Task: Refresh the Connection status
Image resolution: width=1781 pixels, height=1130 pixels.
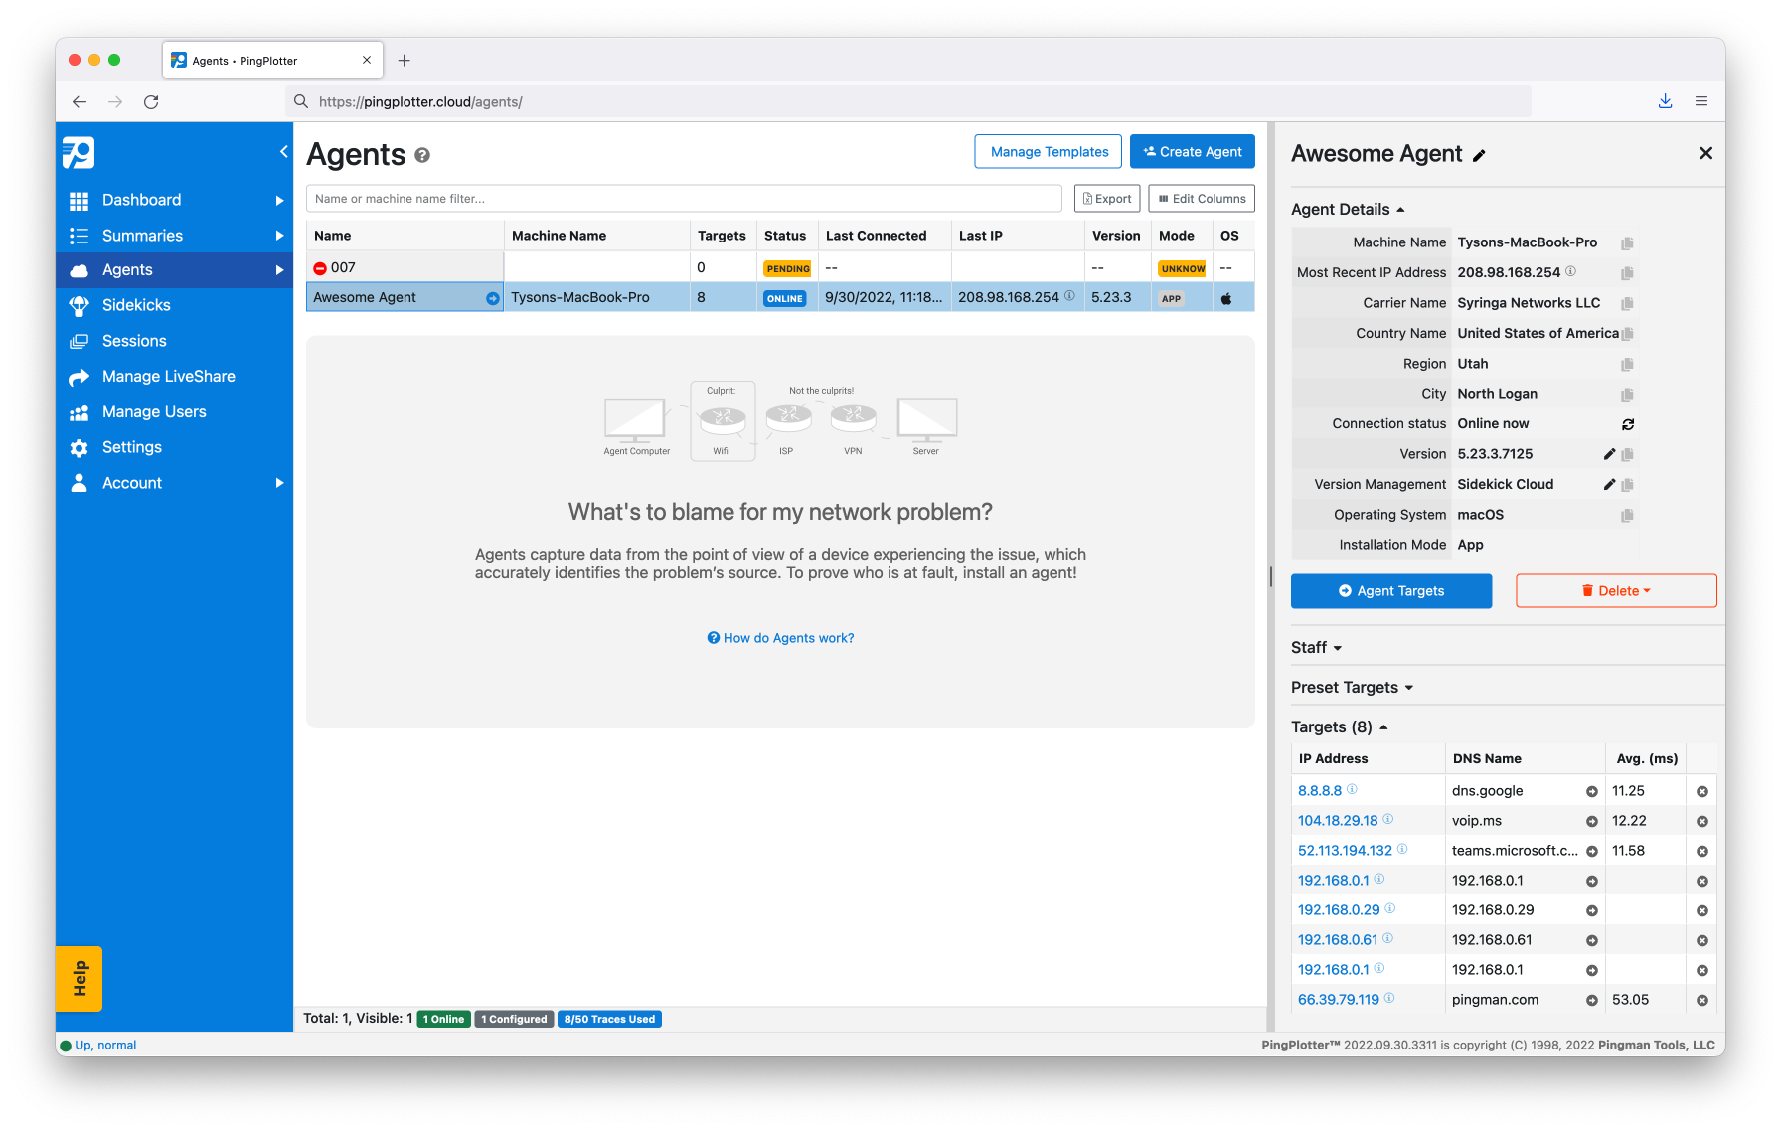Action: click(1628, 424)
